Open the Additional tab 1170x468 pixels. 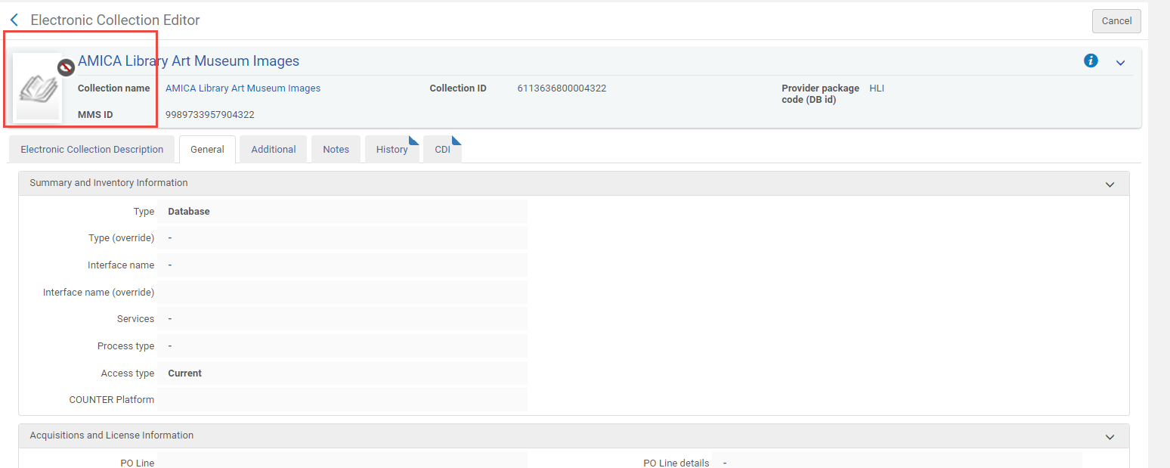pyautogui.click(x=274, y=150)
